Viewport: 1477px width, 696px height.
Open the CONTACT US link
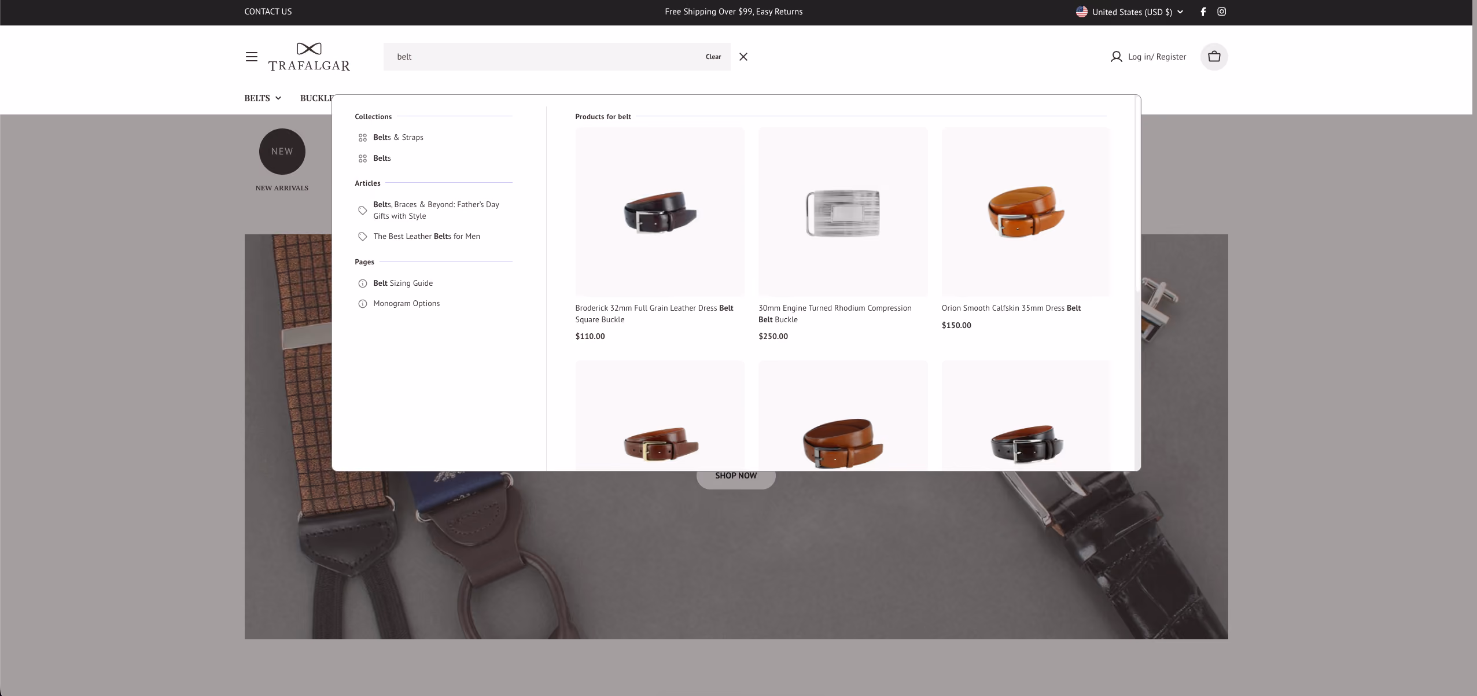[268, 12]
